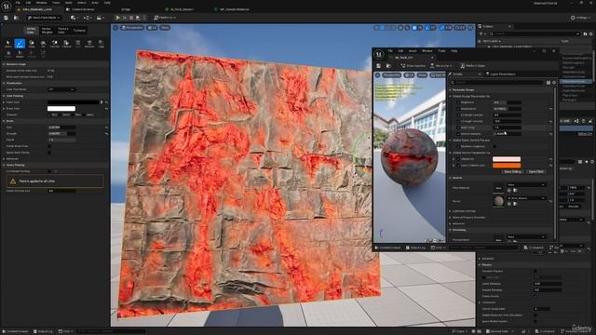This screenshot has width=596, height=335.
Task: Open the Mesh Paint Mode dropdown
Action: (43, 18)
